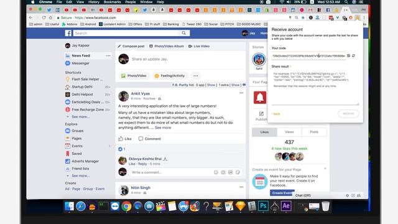Open Ankit Vyas post options menu
The image size is (398, 224).
coord(241,93)
